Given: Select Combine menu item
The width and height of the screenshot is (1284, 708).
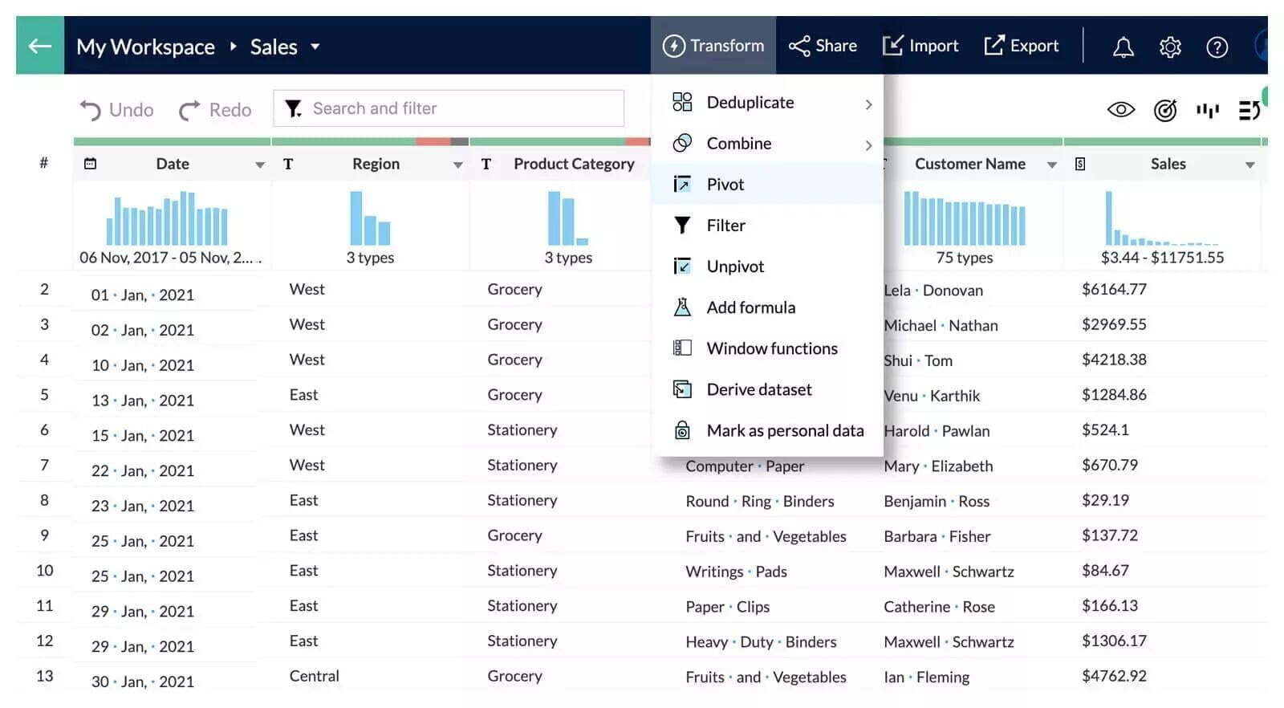Looking at the screenshot, I should pyautogui.click(x=768, y=144).
